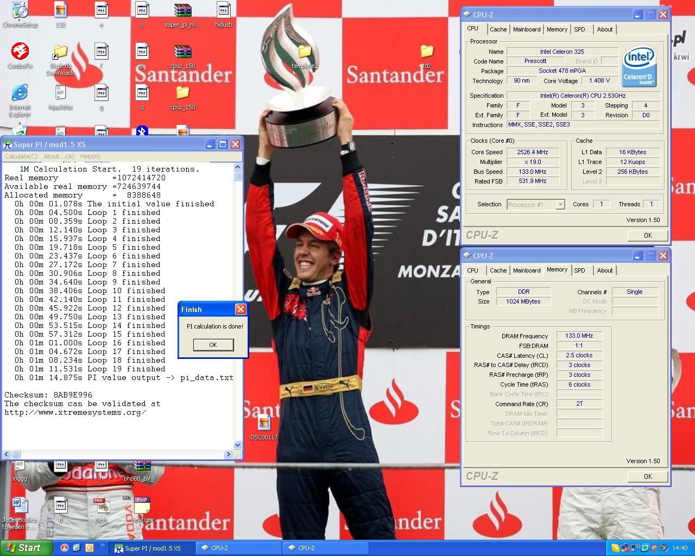Select the desktop file named g
Screen dimensions: 695x556
(x=102, y=97)
